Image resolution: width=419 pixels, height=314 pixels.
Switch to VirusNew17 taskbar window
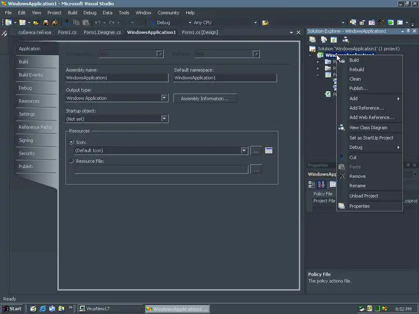click(110, 309)
